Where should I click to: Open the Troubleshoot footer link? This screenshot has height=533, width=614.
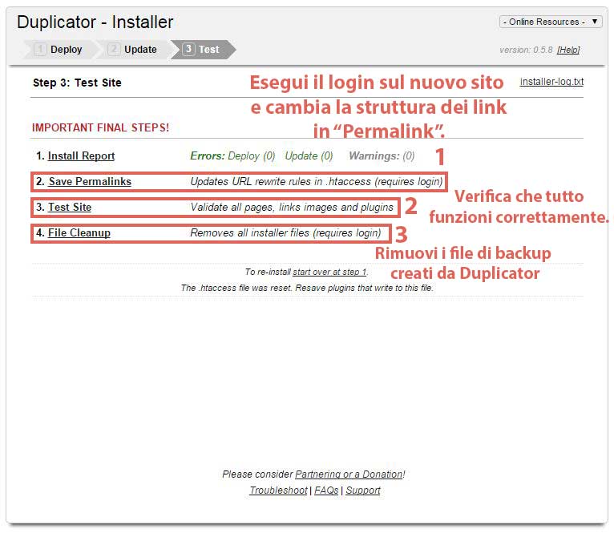[x=278, y=491]
